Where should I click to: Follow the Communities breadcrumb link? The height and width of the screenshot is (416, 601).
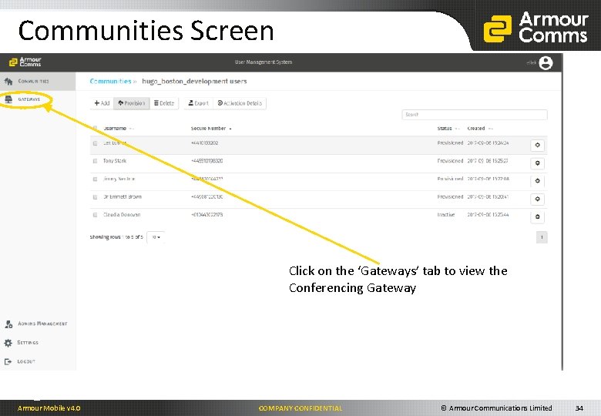pos(110,81)
